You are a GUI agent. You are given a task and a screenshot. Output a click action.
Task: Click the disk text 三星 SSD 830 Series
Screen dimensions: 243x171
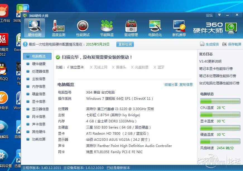[118, 127]
